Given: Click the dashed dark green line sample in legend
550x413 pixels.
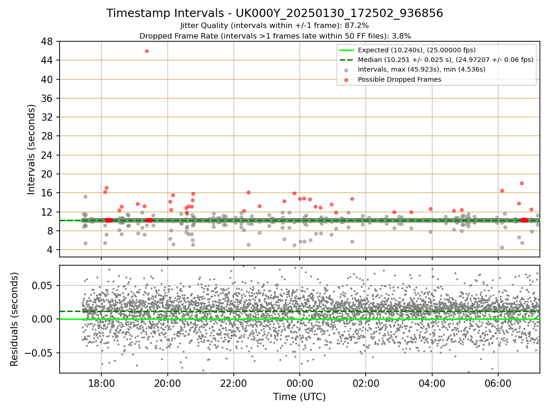Looking at the screenshot, I should tap(346, 60).
